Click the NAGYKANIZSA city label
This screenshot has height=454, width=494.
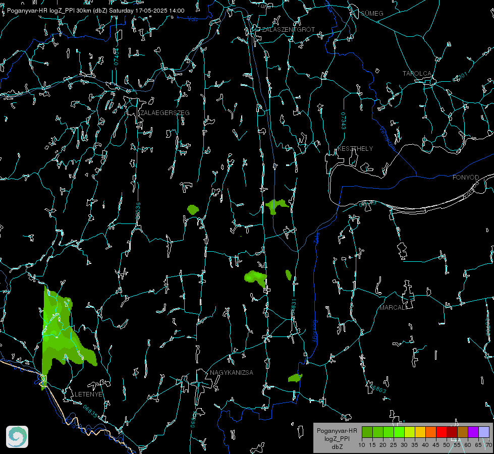(232, 372)
